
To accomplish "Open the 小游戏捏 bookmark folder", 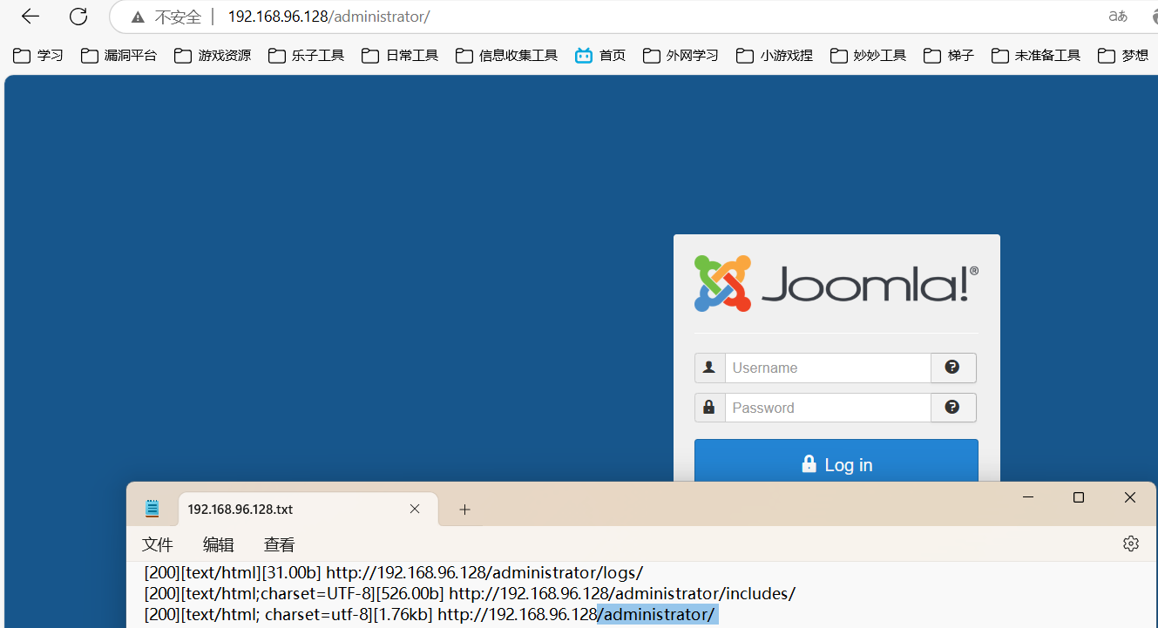I will click(x=775, y=56).
